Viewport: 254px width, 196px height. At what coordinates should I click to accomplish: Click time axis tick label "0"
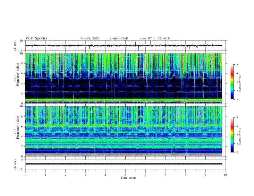tap(25, 175)
